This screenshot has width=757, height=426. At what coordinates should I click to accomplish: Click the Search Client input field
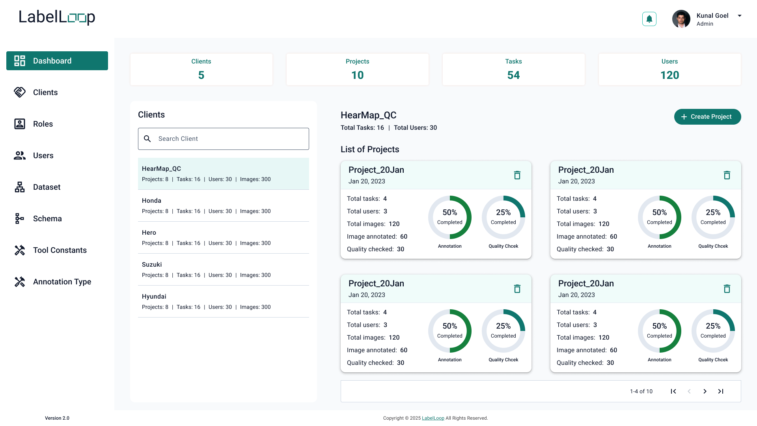(224, 139)
